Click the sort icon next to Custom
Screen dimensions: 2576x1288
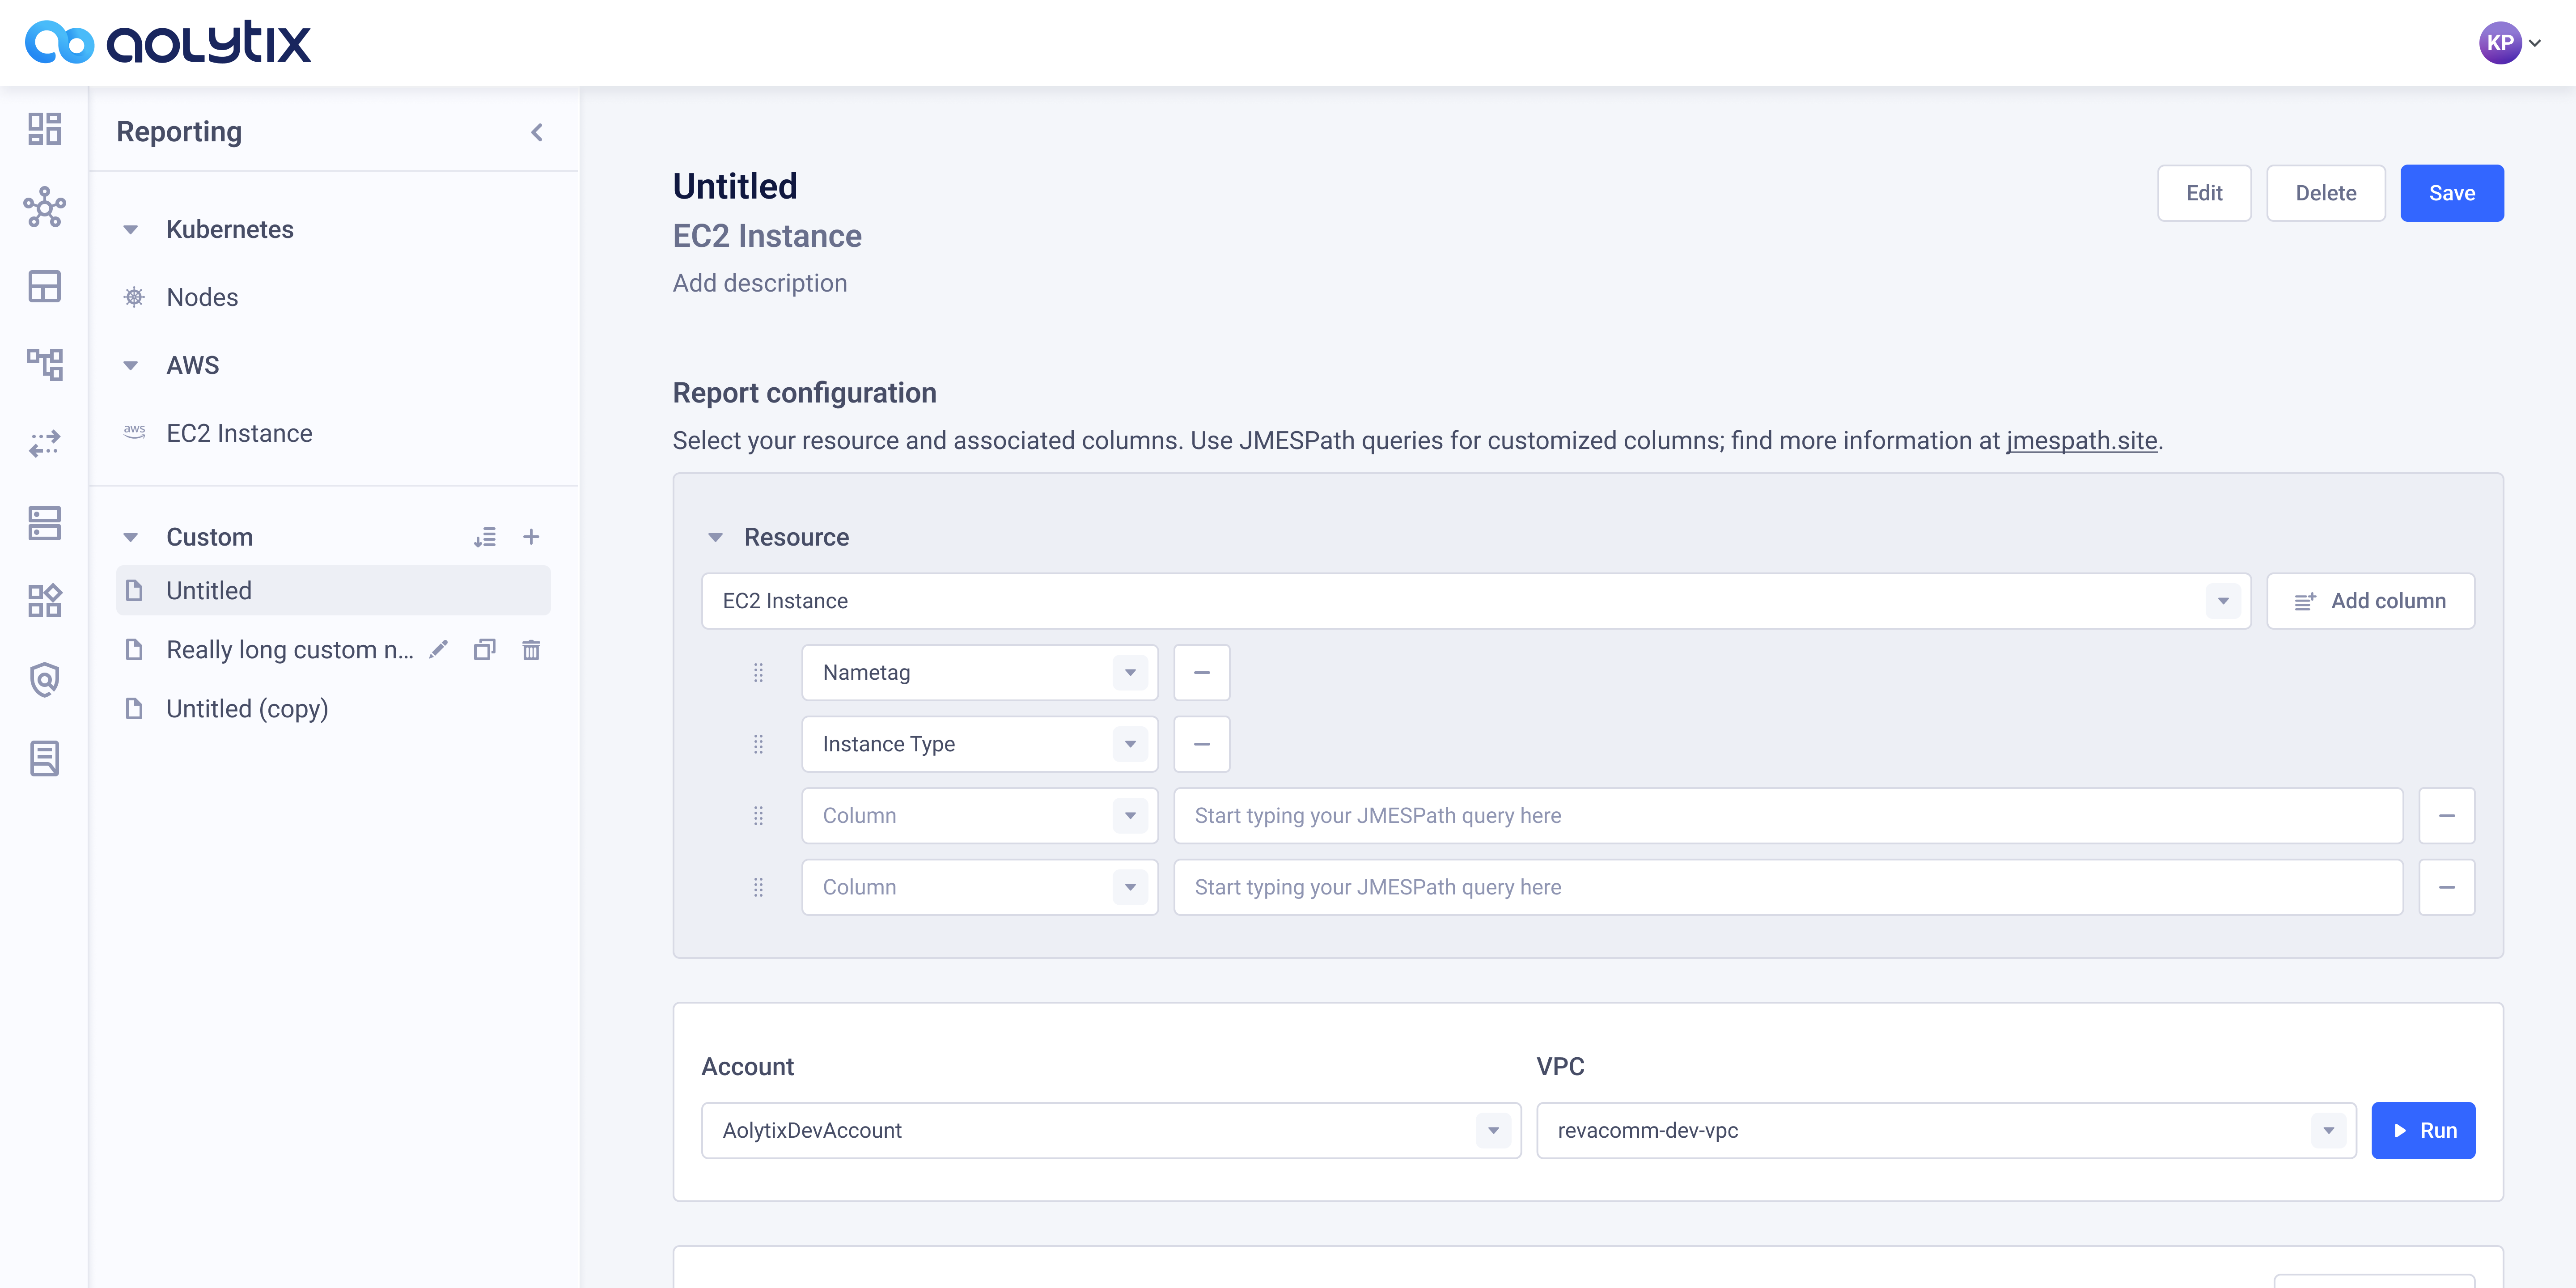pyautogui.click(x=485, y=537)
